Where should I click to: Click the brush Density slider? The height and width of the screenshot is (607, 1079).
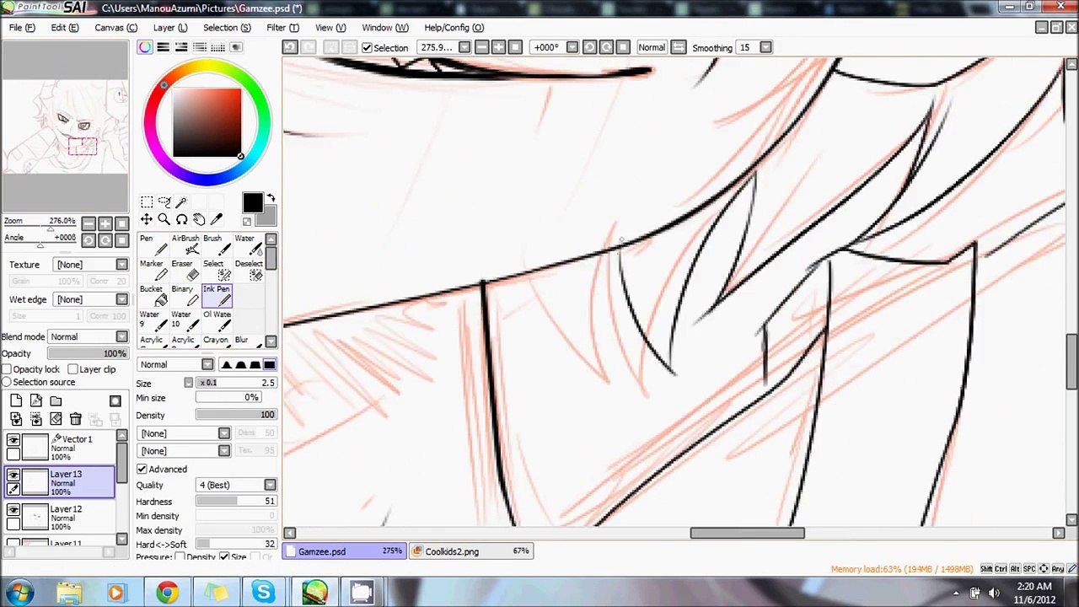(x=236, y=415)
